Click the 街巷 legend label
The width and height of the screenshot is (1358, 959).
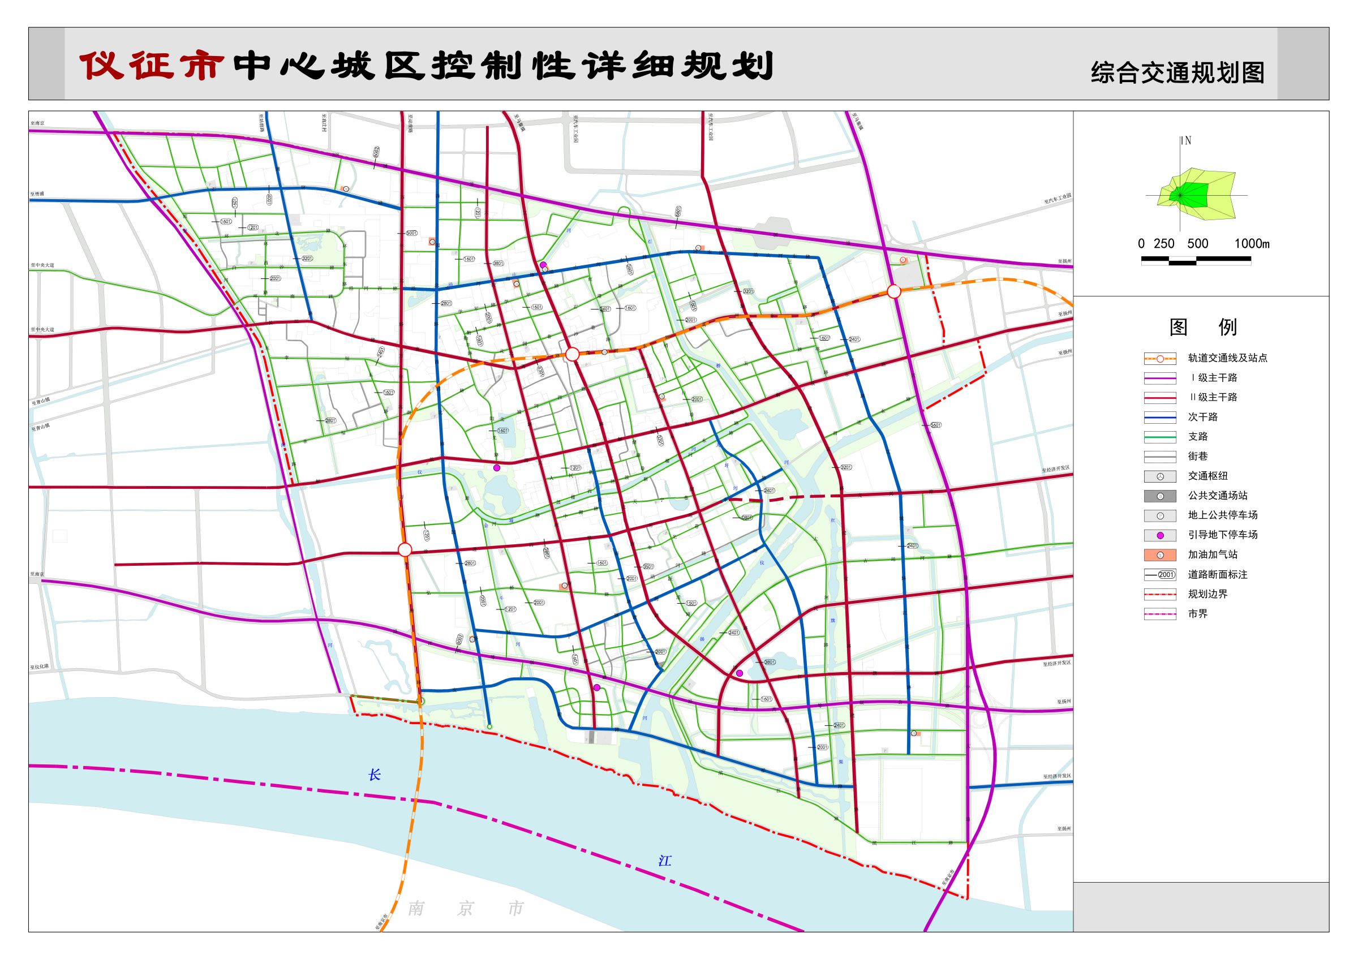(1198, 457)
